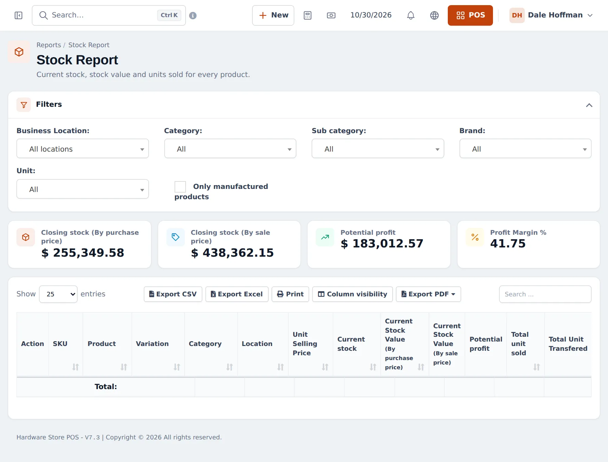Open the language globe icon
Viewport: 608px width, 462px height.
pos(434,15)
